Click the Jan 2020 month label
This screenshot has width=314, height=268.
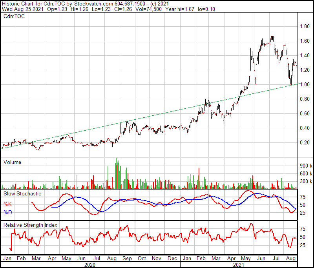pos(7,259)
